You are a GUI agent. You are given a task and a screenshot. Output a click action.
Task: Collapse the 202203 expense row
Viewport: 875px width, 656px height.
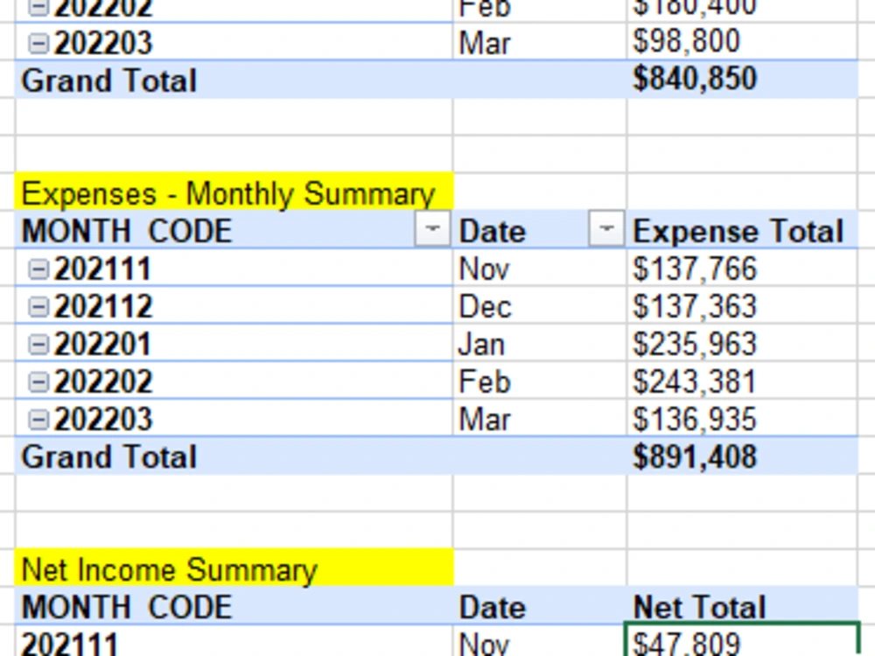pyautogui.click(x=38, y=420)
